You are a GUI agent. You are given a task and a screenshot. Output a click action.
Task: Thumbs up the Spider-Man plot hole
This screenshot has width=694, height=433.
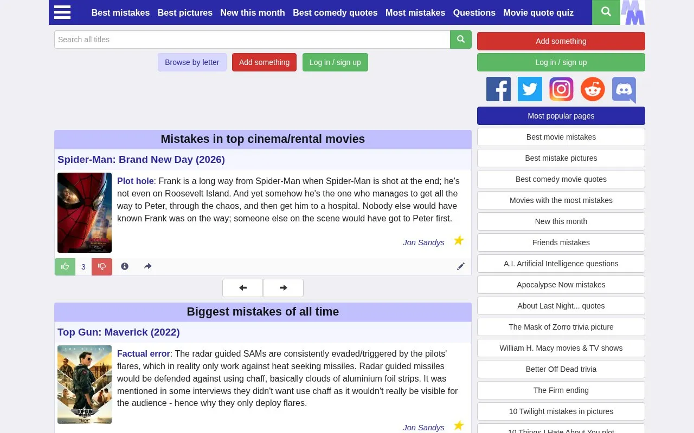(x=65, y=267)
